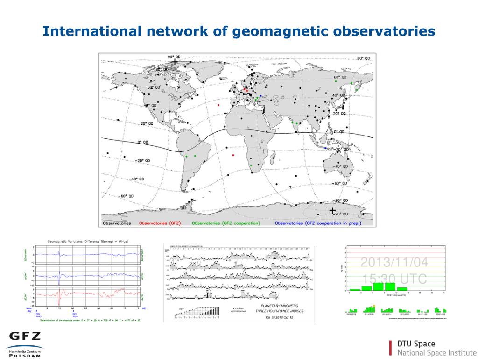Click the KEY legend in the Kp indices plot

click(197, 313)
